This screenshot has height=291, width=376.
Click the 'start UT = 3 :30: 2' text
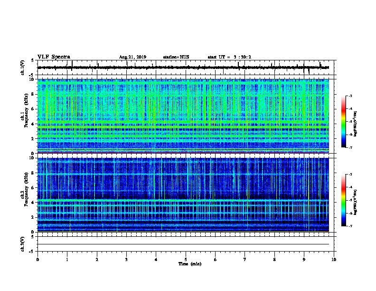tap(229, 57)
